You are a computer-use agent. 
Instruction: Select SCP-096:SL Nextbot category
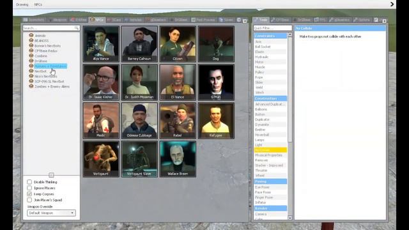tap(49, 81)
